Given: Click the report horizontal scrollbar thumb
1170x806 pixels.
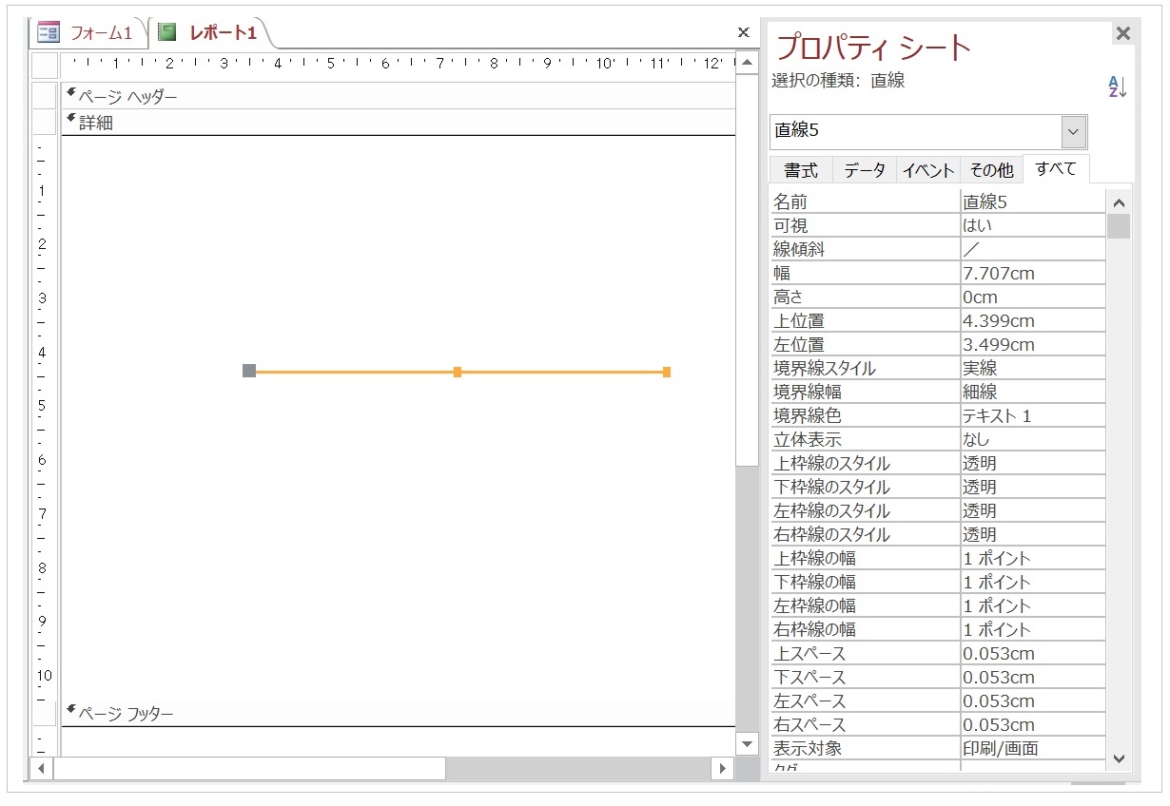Looking at the screenshot, I should coord(249,768).
